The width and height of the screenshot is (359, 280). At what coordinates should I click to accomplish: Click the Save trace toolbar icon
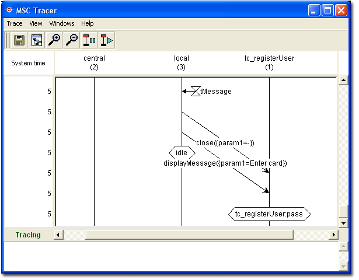19,40
